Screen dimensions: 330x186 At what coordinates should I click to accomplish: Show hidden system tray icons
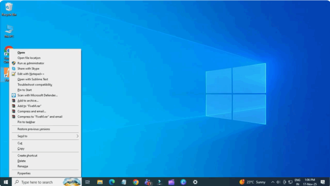point(273,182)
